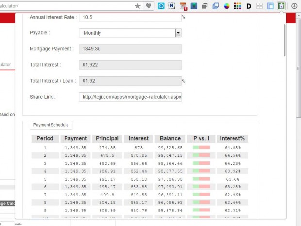Click the bold D extension icon
Image resolution: width=301 pixels, height=226 pixels.
(249, 6)
